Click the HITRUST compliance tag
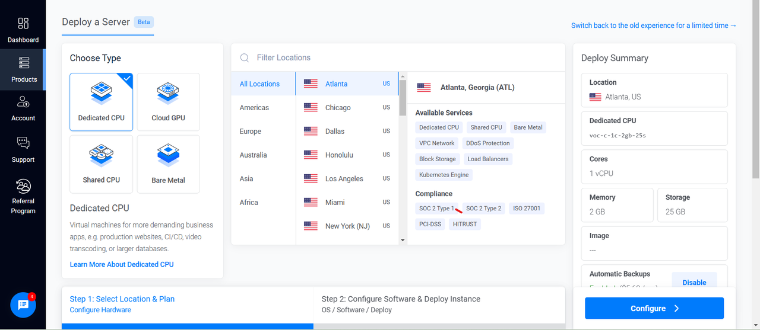760x330 pixels. tap(465, 225)
